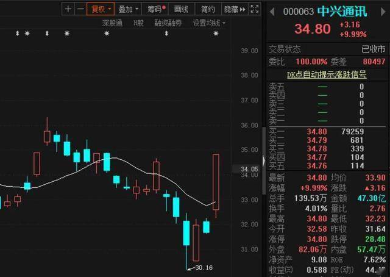This screenshot has height=277, width=390.
Task: Select the 画线 drawing tool
Action: click(181, 10)
